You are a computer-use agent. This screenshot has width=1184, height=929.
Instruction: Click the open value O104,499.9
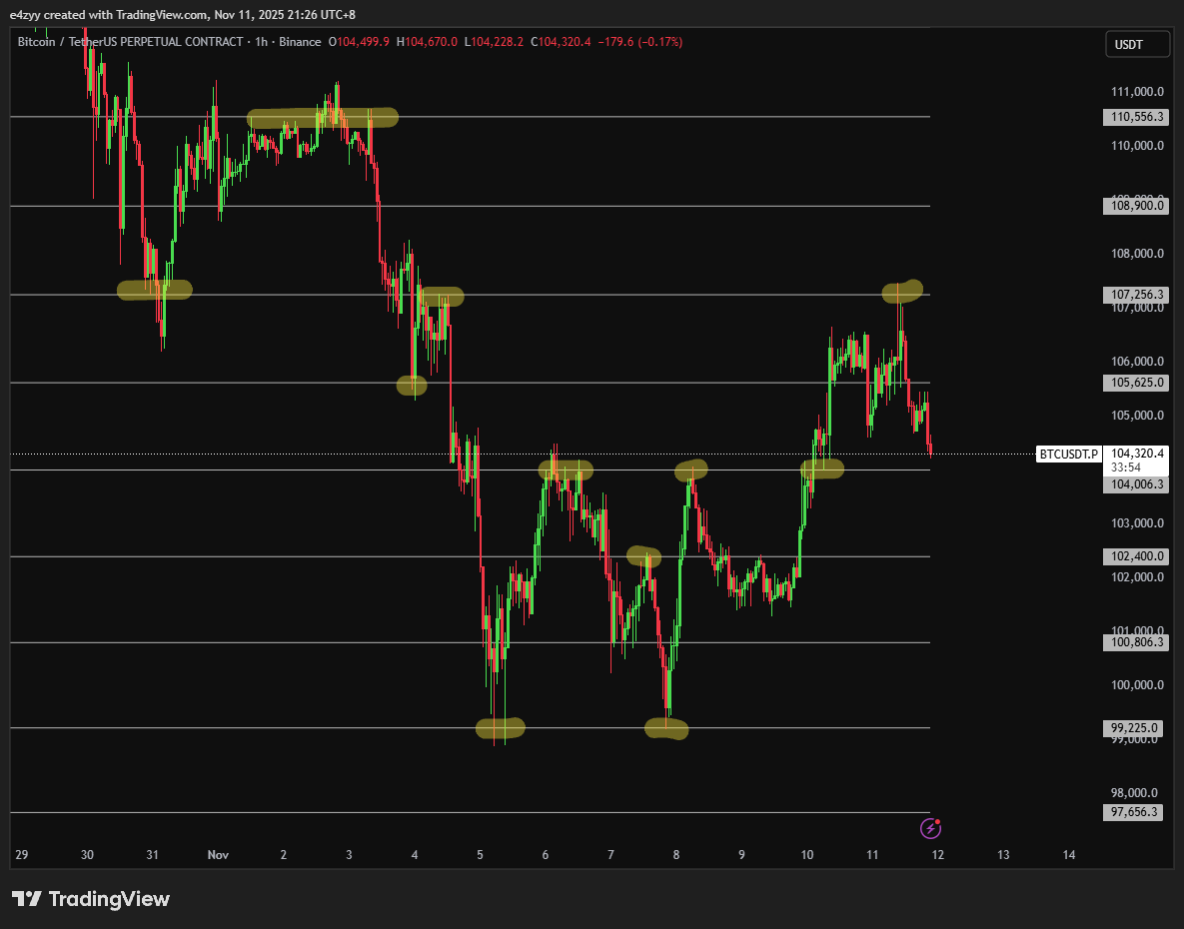click(x=359, y=42)
